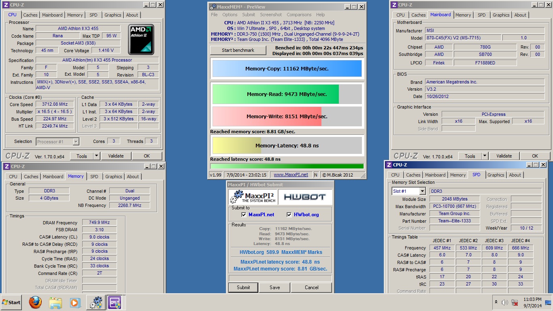Viewport: 553px width, 311px height.
Task: Click the green progress bar in MaxxMEM²
Action: click(287, 166)
